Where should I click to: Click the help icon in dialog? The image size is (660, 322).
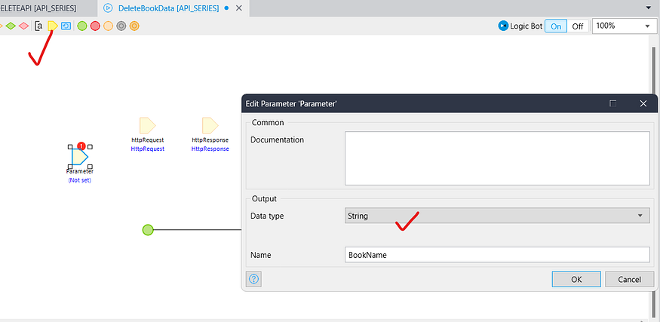(x=254, y=278)
